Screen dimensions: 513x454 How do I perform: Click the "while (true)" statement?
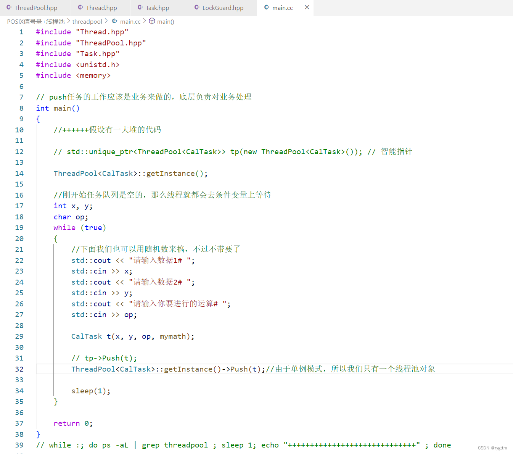[x=80, y=228]
